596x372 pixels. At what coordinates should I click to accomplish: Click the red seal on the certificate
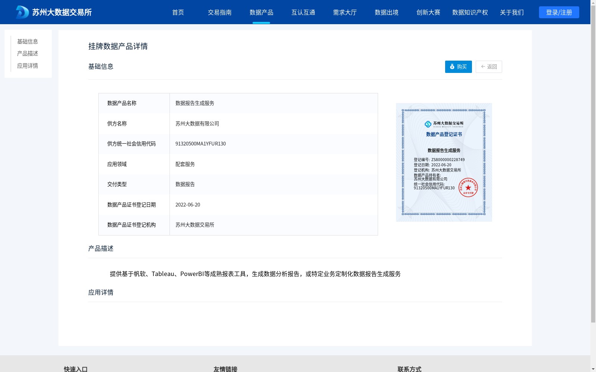pos(468,187)
